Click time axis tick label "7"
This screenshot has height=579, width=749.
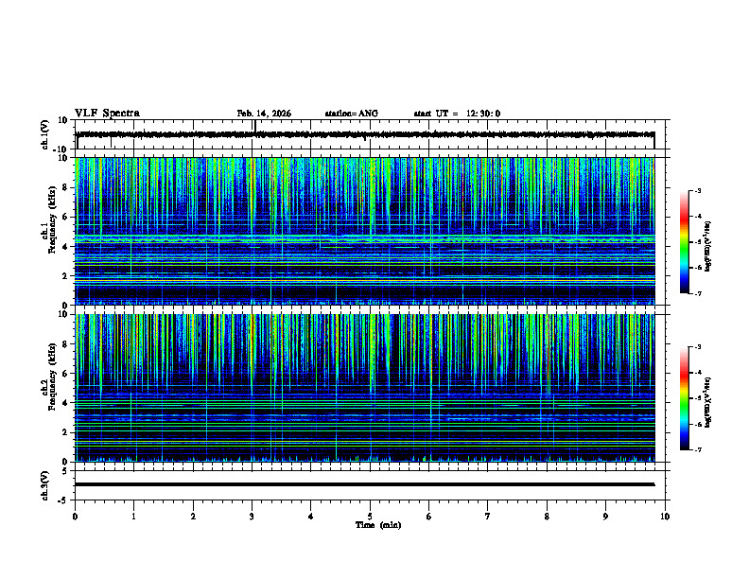pos(488,517)
